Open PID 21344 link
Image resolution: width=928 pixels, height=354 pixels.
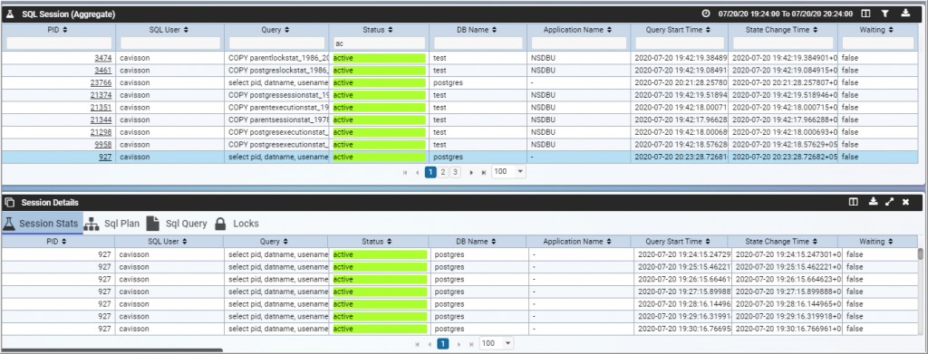pyautogui.click(x=101, y=120)
